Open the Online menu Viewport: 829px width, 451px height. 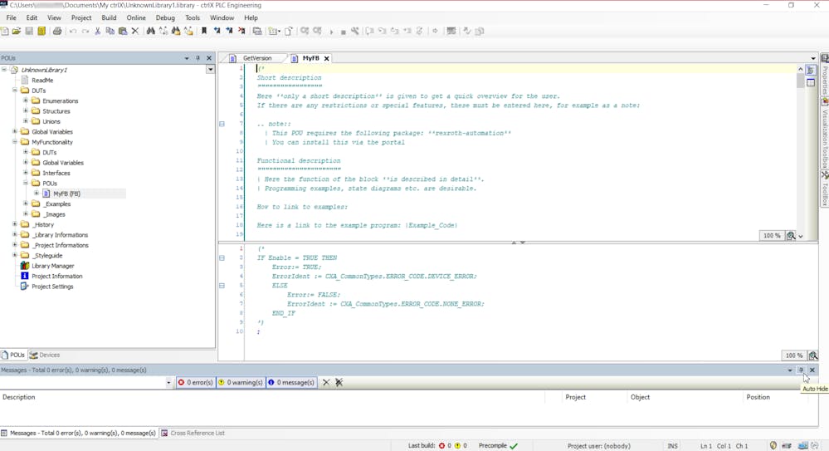pos(136,17)
